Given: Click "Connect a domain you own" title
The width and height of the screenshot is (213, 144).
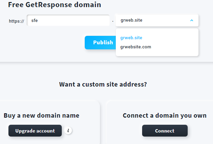Looking at the screenshot, I should 165,116.
